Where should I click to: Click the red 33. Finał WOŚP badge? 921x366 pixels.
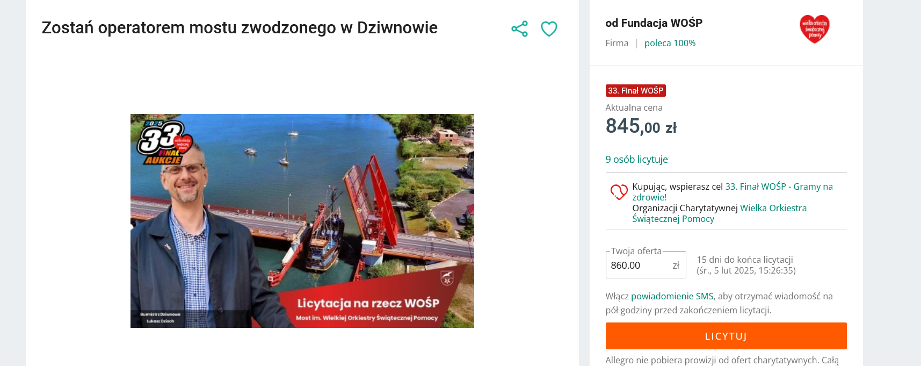click(x=636, y=91)
